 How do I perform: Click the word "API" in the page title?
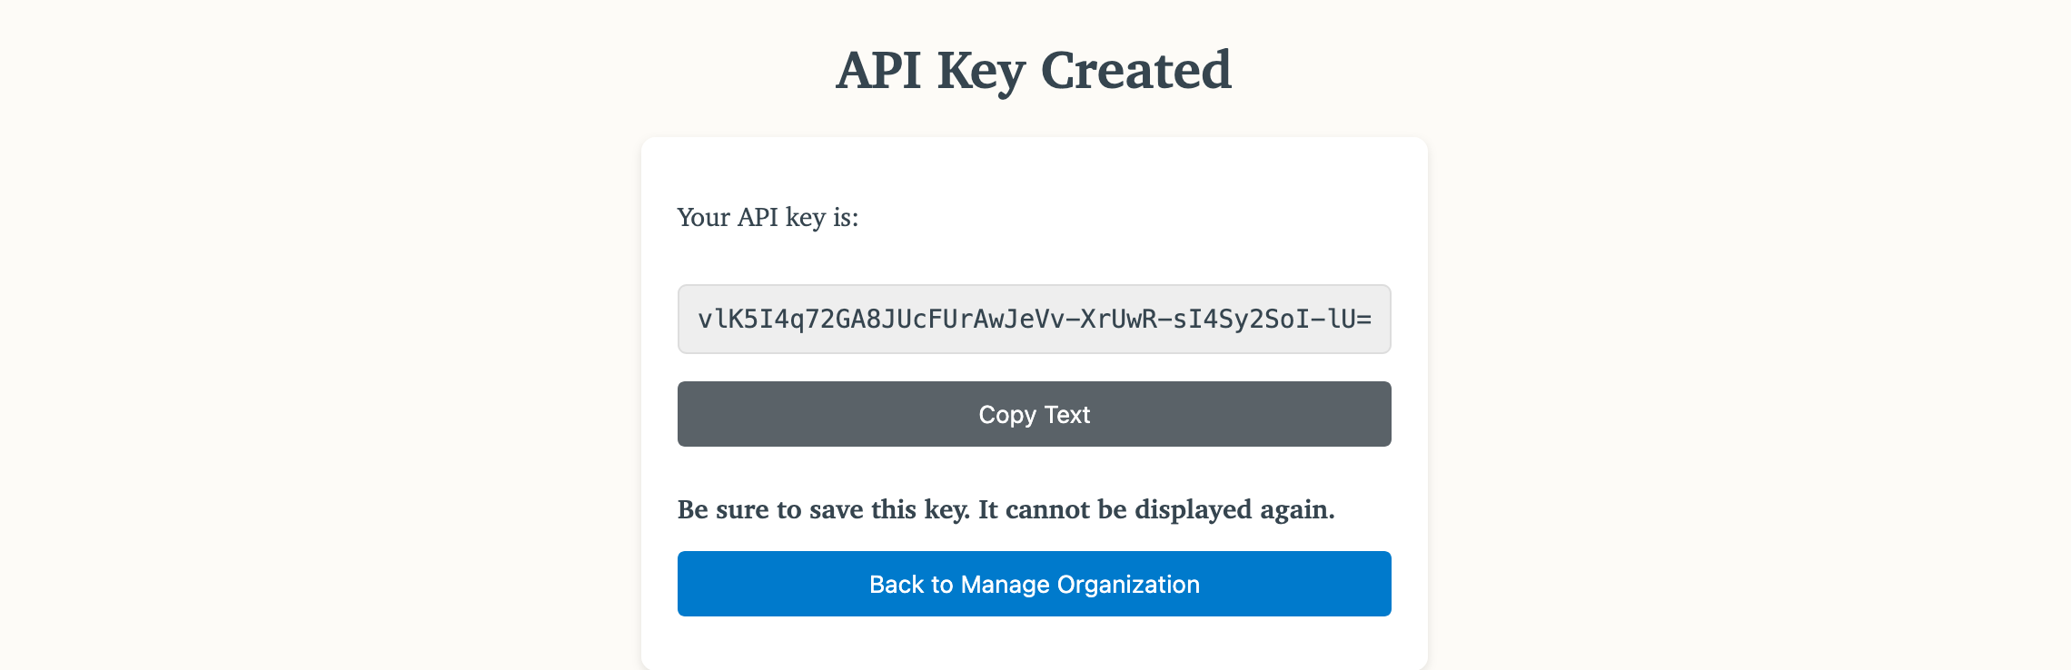[878, 70]
